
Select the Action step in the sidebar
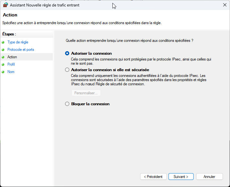click(12, 57)
